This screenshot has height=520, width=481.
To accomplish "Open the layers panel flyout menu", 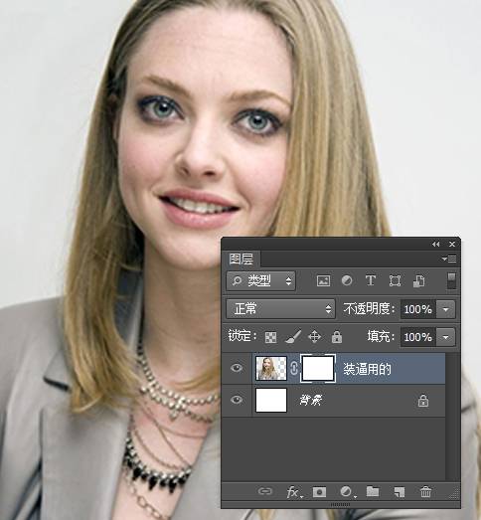I will coord(449,259).
